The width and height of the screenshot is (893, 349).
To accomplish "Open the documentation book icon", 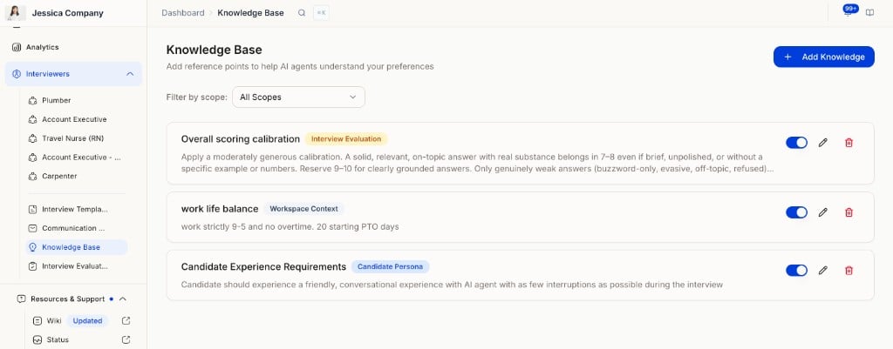I will point(869,13).
